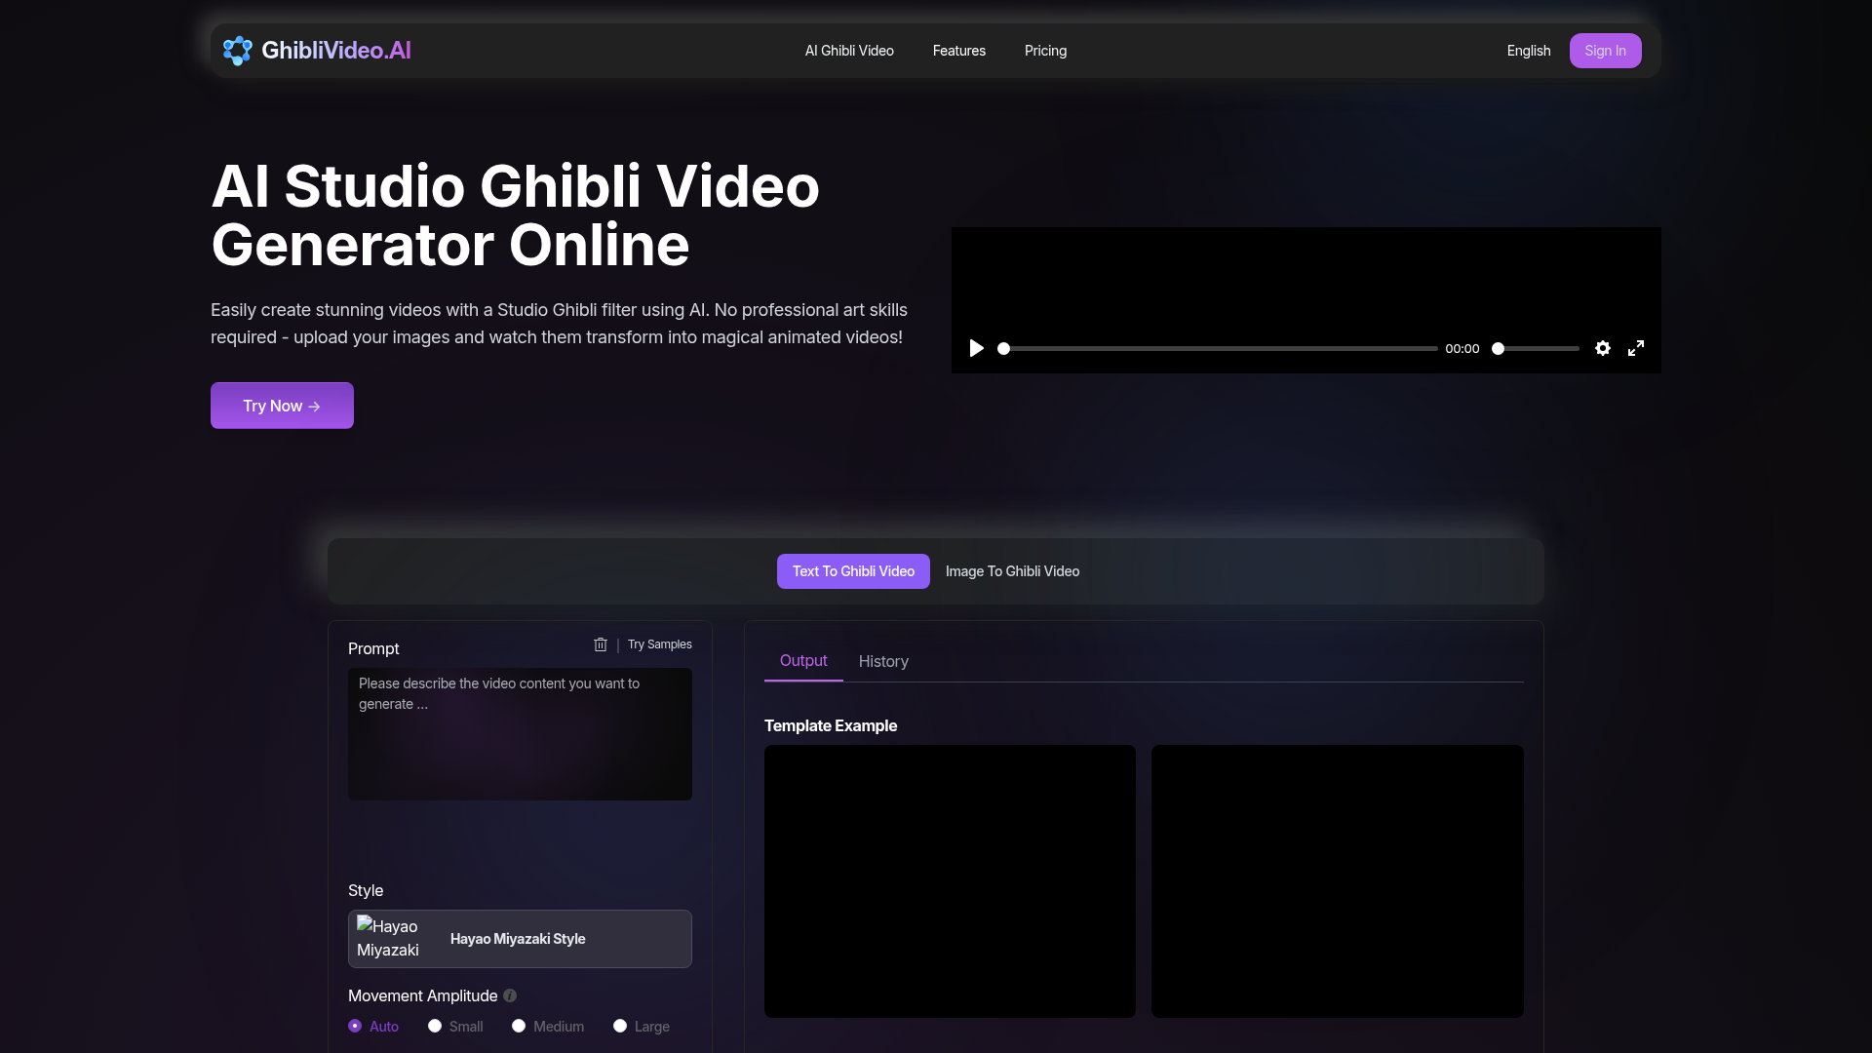This screenshot has width=1872, height=1053.
Task: Click the GhibliVideo.AI logo icon
Action: pos(237,51)
